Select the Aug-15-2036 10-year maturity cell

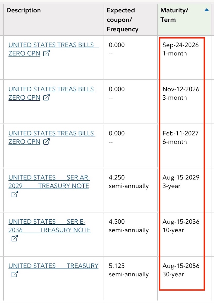coord(184,234)
